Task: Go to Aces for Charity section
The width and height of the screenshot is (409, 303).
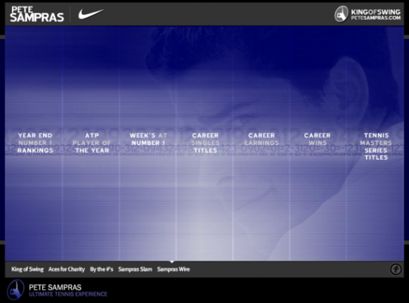Action: (x=66, y=269)
